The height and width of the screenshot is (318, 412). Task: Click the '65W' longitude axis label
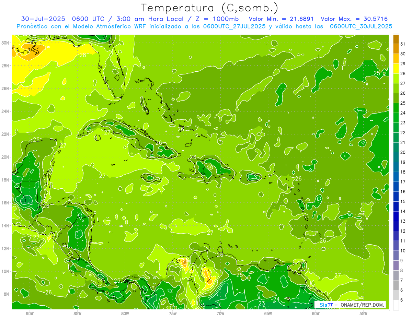click(268, 314)
